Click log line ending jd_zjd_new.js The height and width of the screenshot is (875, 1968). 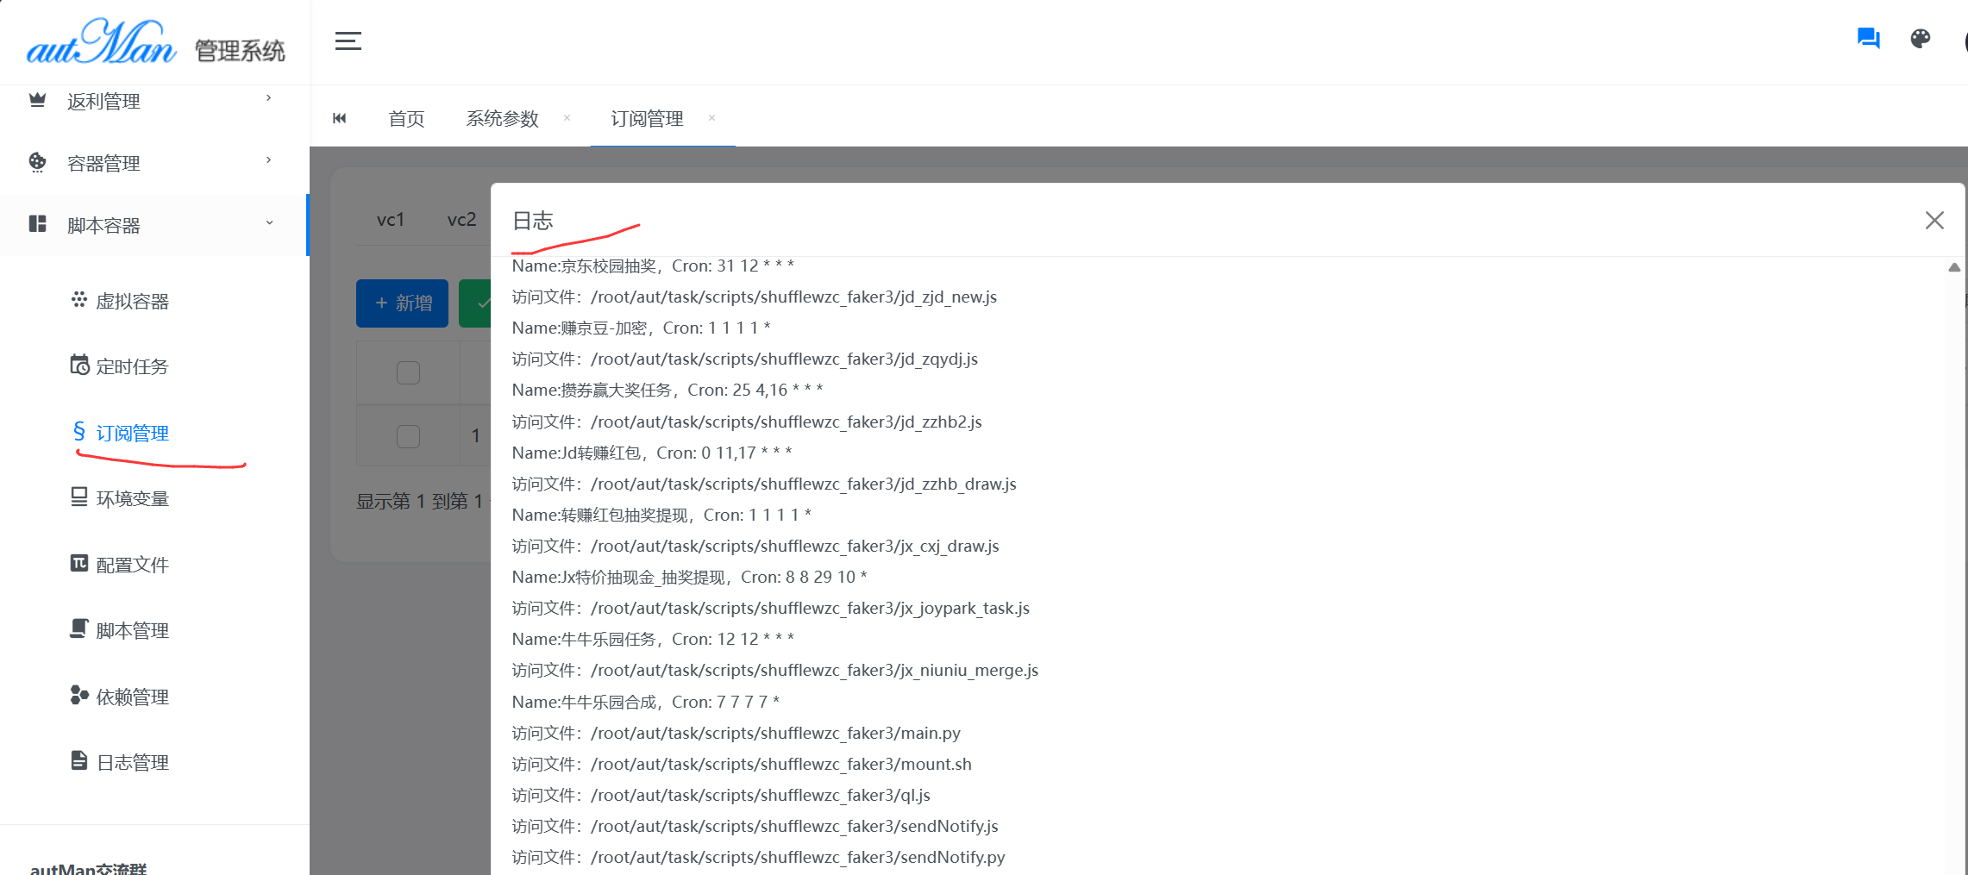pos(755,297)
